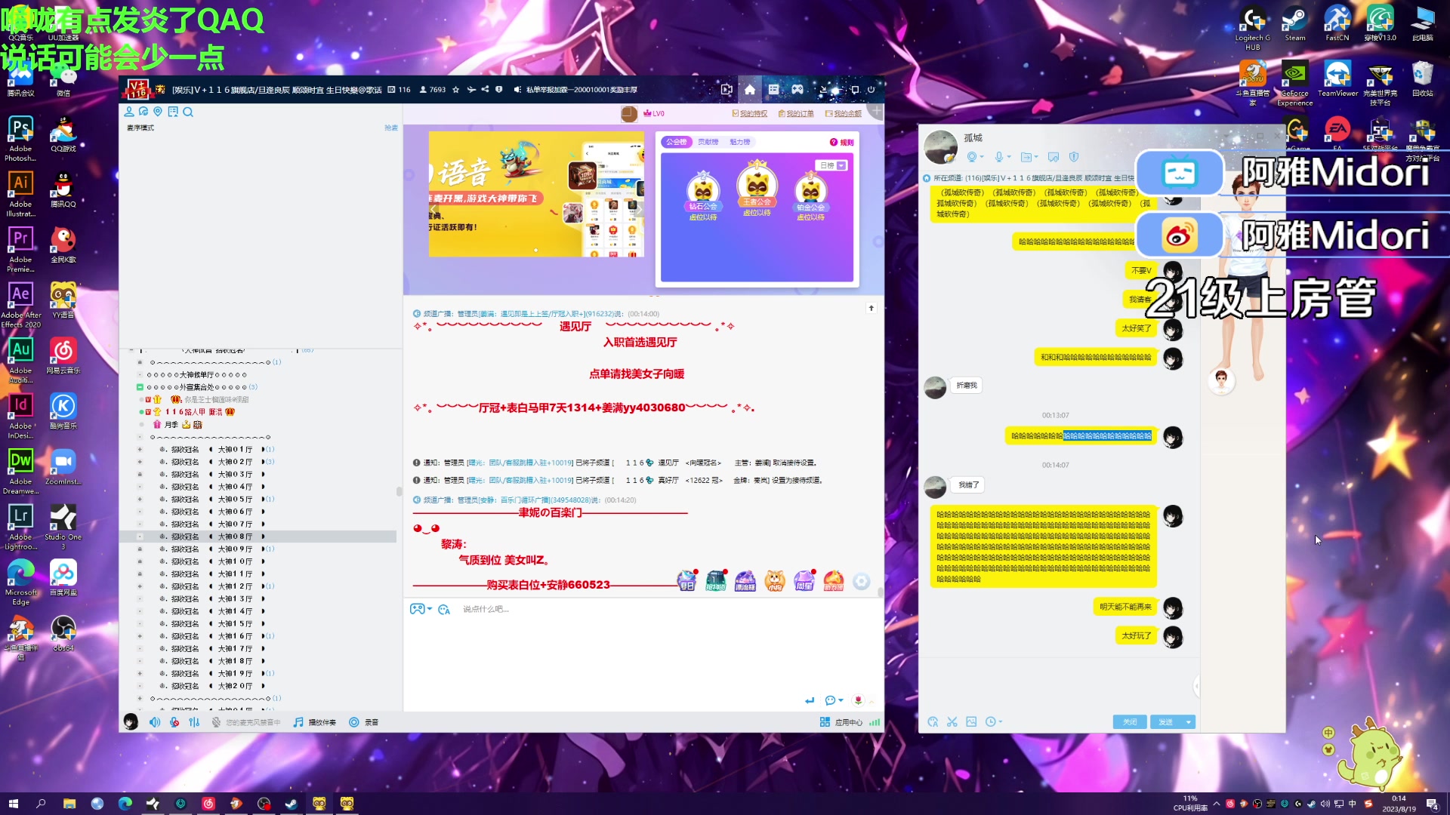The height and width of the screenshot is (815, 1450).
Task: Switch to the 魅力榜 tab
Action: pos(739,142)
